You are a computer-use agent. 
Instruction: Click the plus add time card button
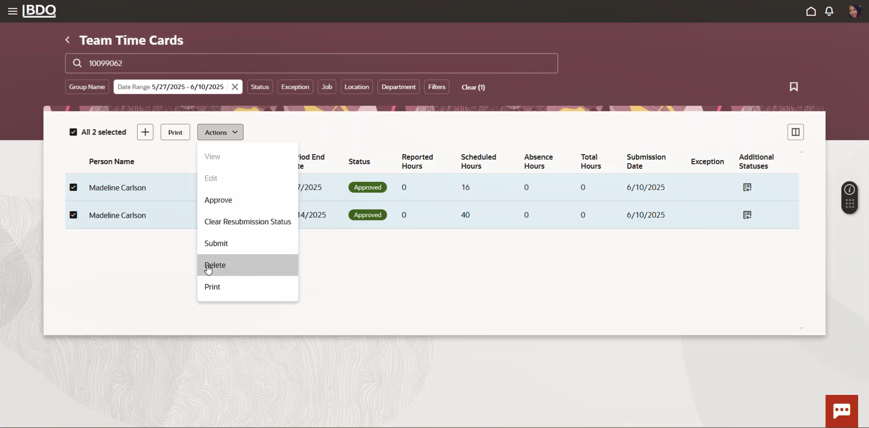[145, 132]
